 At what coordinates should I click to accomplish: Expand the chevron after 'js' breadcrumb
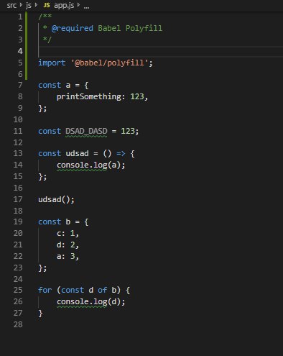pos(36,5)
